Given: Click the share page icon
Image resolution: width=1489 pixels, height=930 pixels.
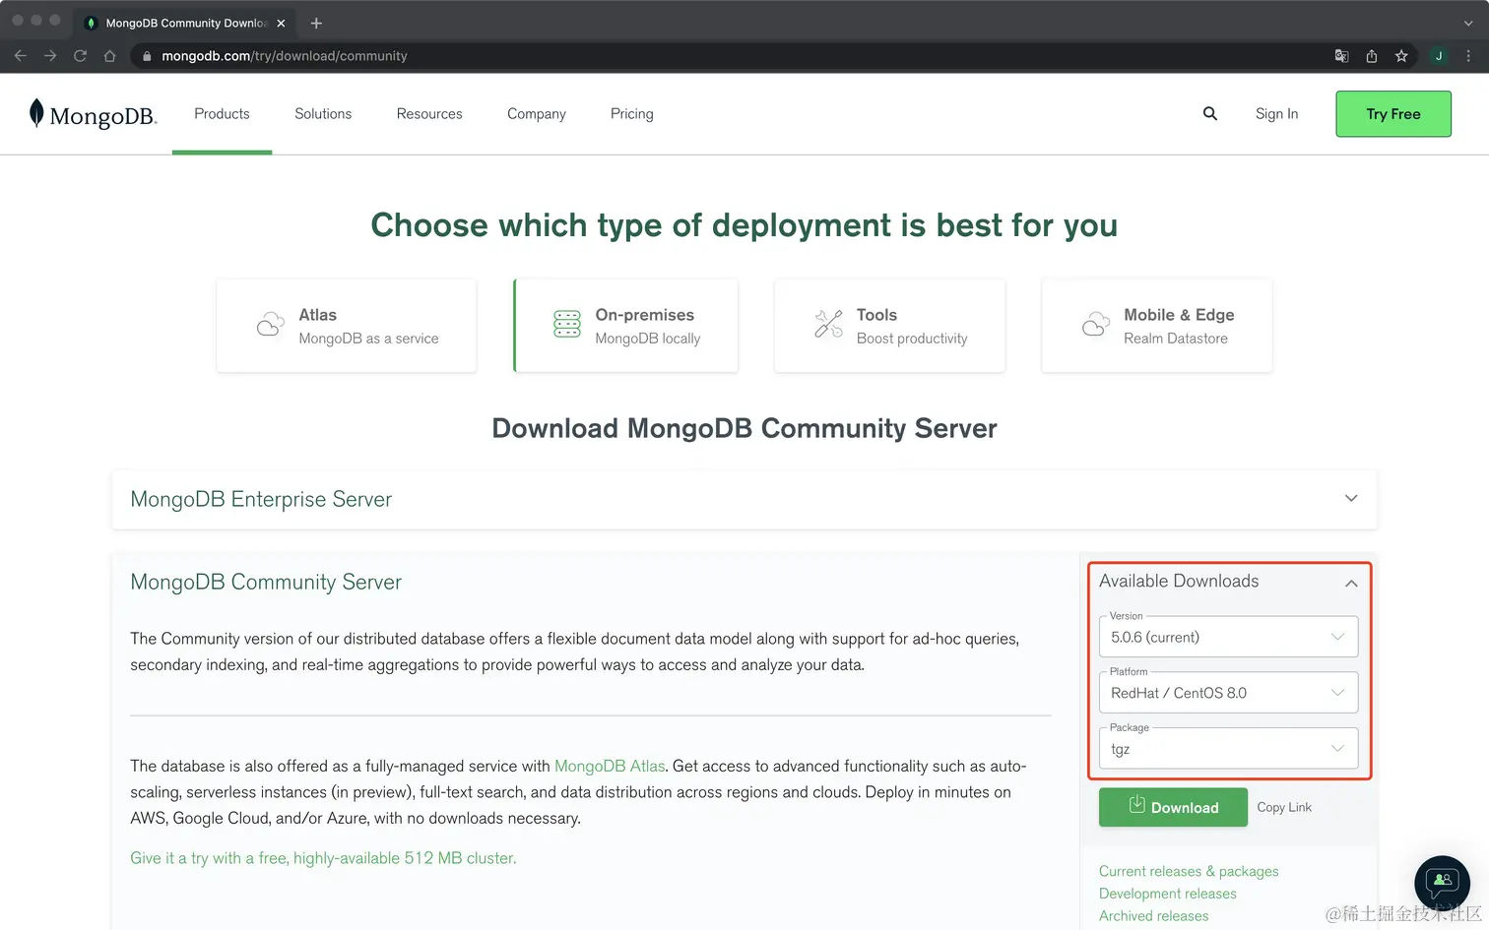Looking at the screenshot, I should 1372,56.
